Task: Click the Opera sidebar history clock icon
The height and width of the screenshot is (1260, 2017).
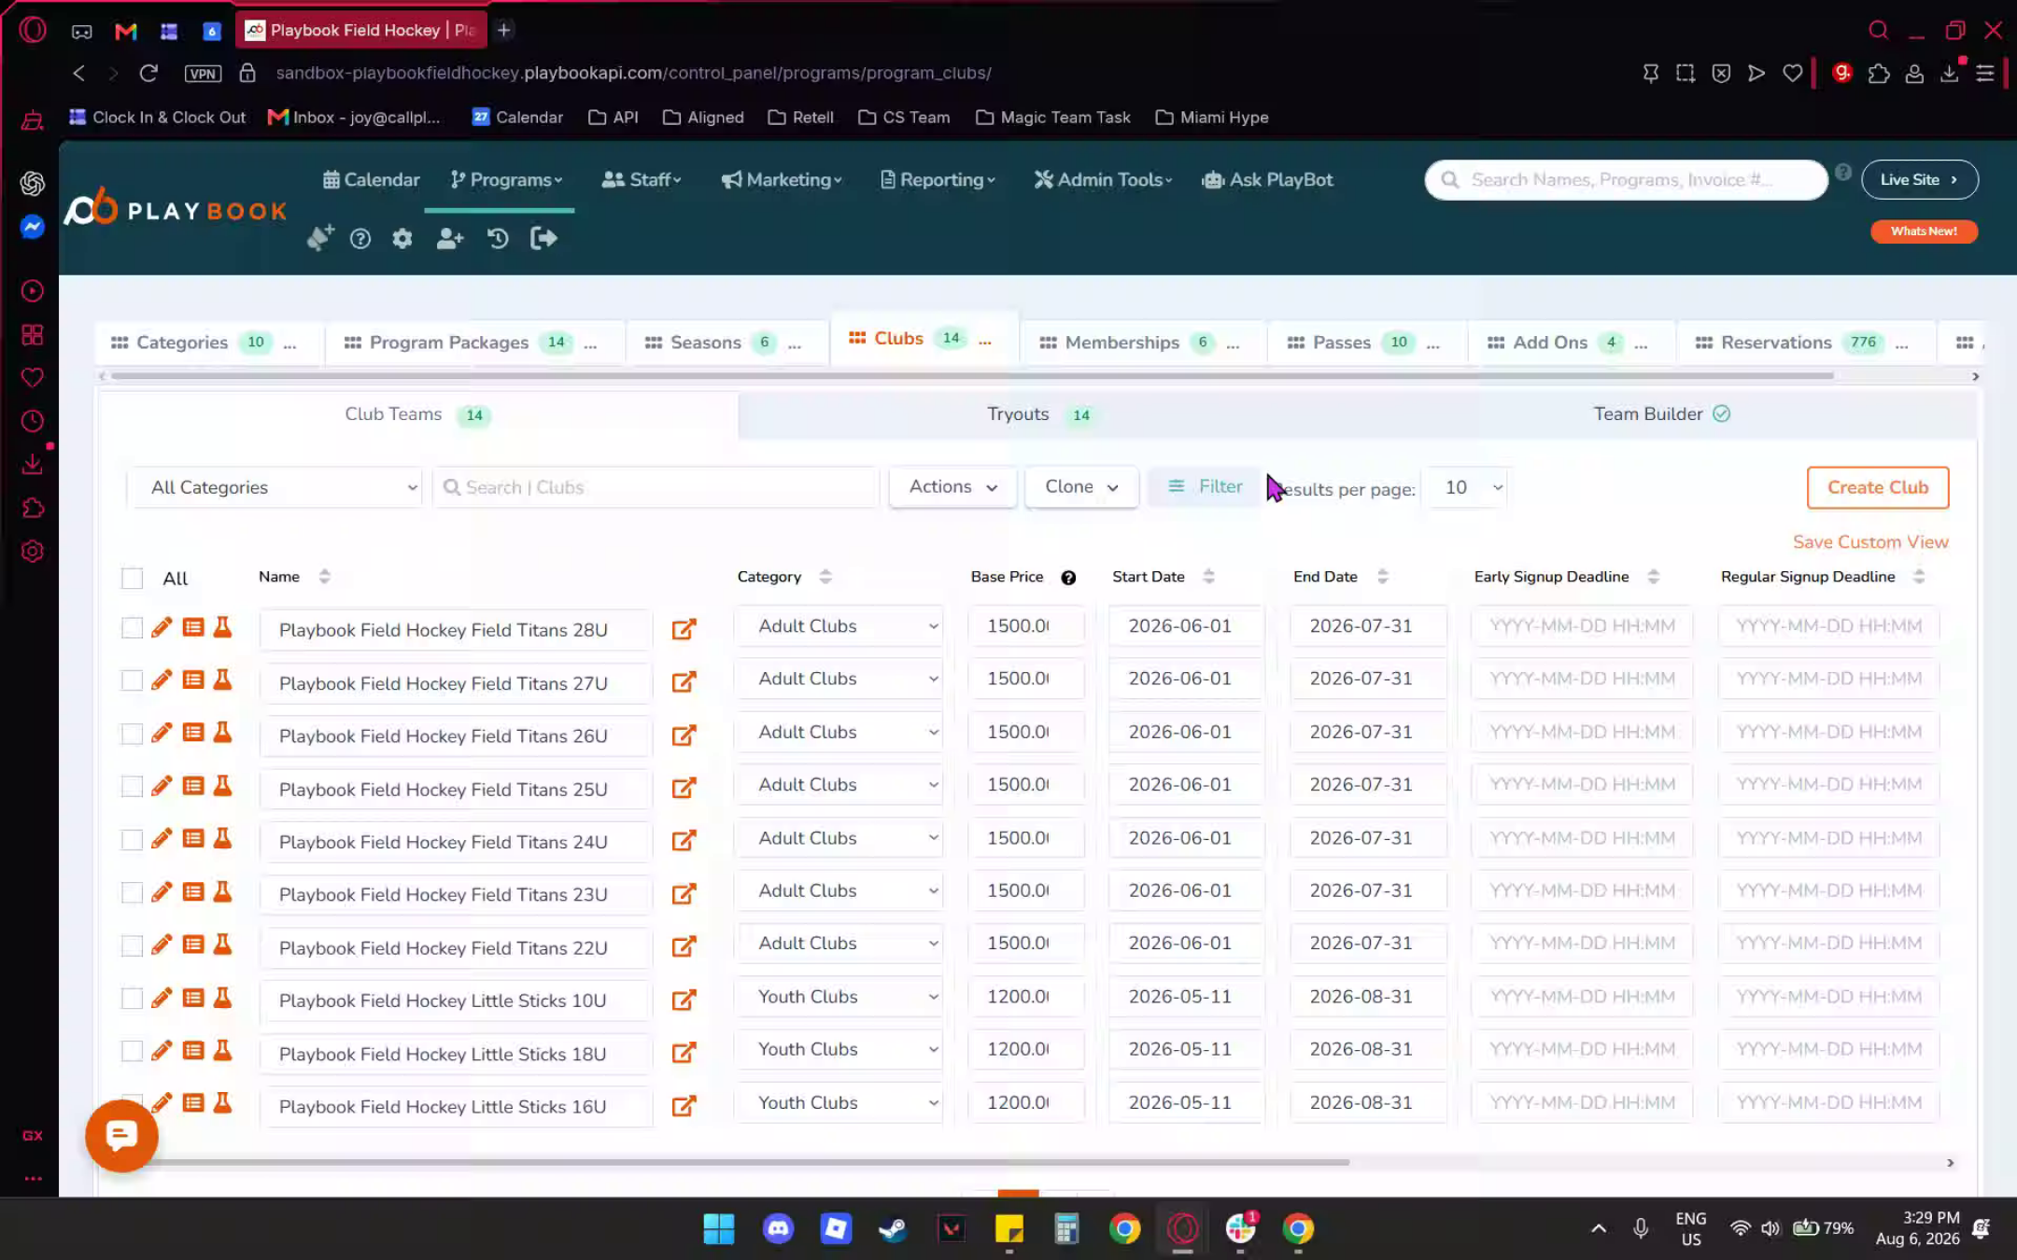Action: (x=33, y=421)
